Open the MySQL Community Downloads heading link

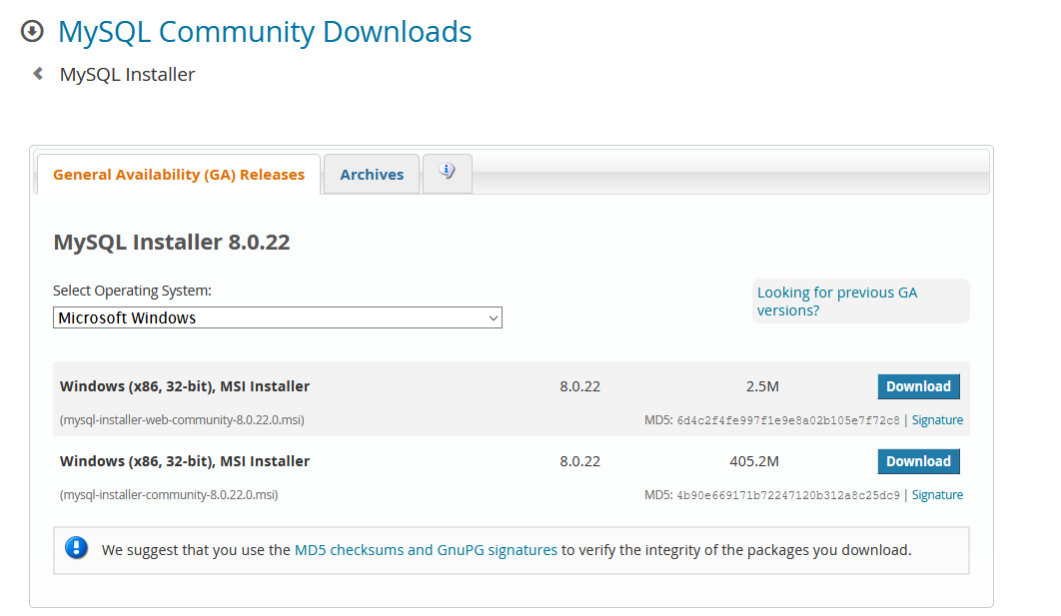[x=265, y=33]
